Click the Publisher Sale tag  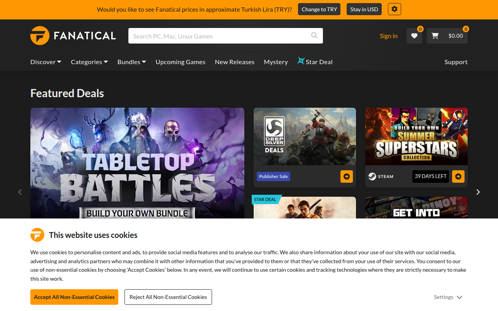(274, 176)
